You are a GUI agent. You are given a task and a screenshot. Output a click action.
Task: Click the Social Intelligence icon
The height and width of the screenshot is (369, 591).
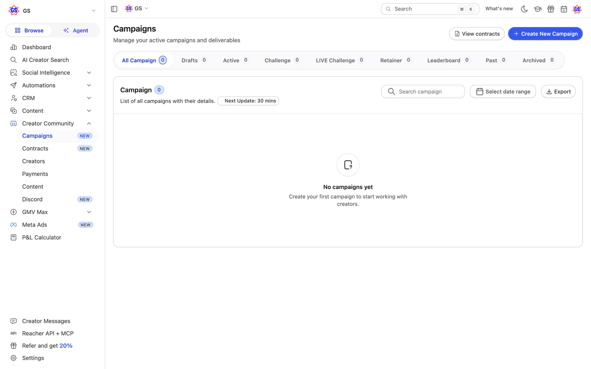tap(14, 73)
